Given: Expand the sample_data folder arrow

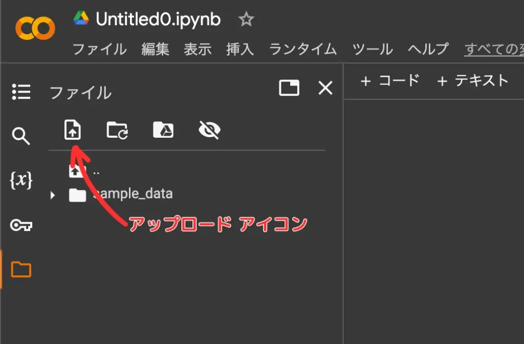Looking at the screenshot, I should (53, 195).
